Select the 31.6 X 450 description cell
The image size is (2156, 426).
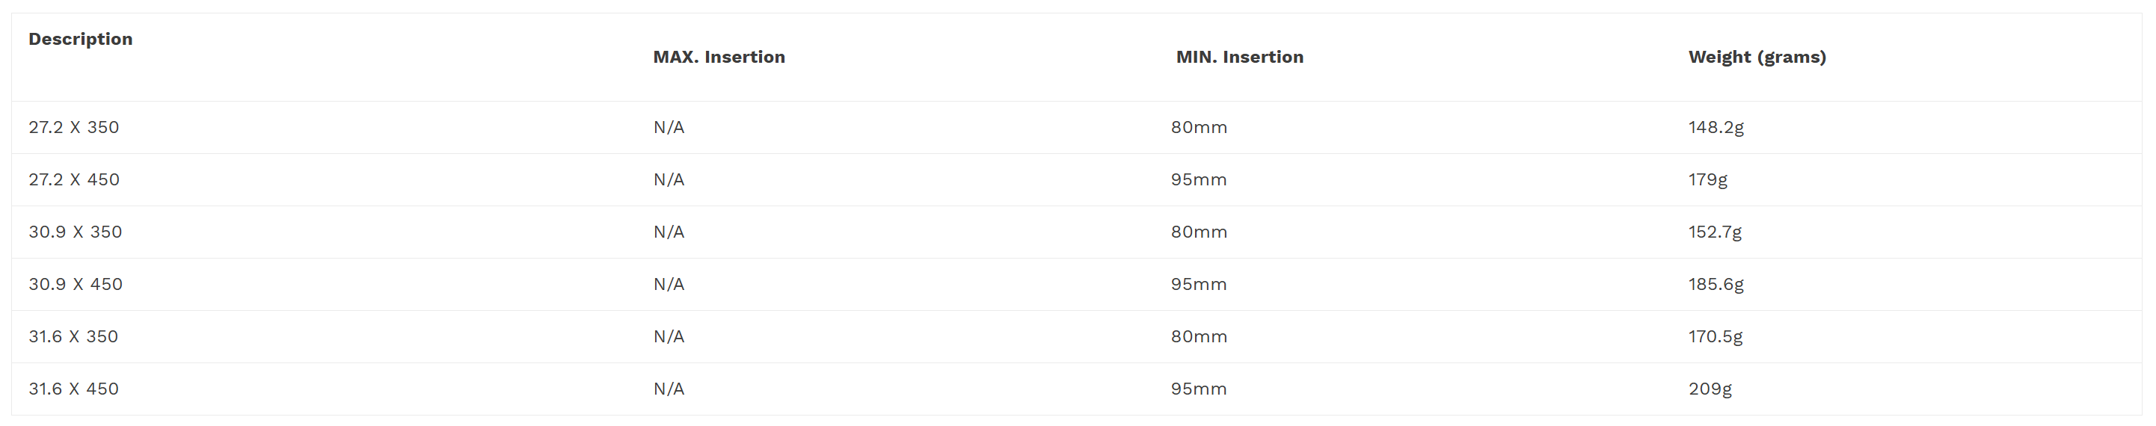[x=73, y=389]
